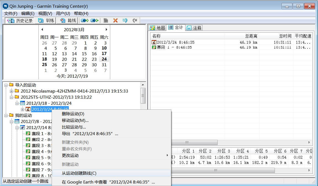Image resolution: width=318 pixels, height=186 pixels.
Task: Expand the 2012 Nicolasmap-42HZMM folder
Action: coord(12,91)
